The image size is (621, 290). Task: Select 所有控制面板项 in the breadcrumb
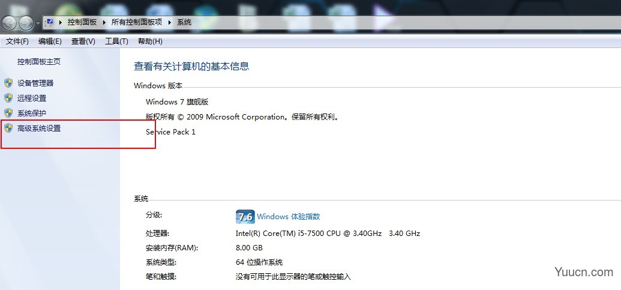(x=137, y=22)
